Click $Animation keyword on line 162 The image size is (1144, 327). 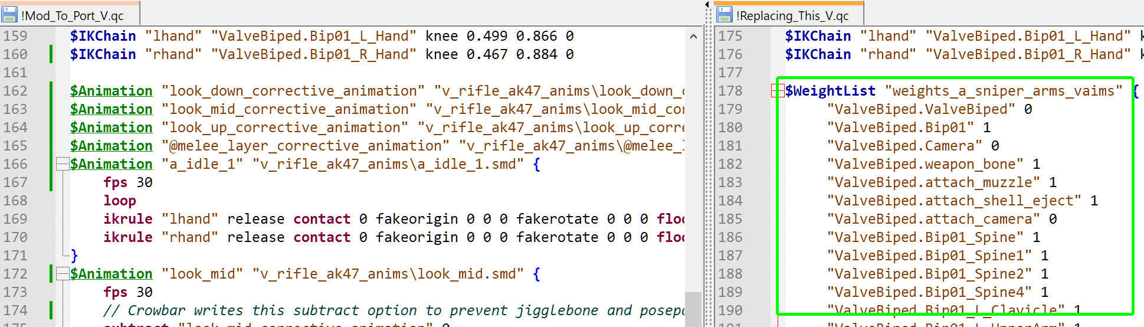tap(111, 91)
